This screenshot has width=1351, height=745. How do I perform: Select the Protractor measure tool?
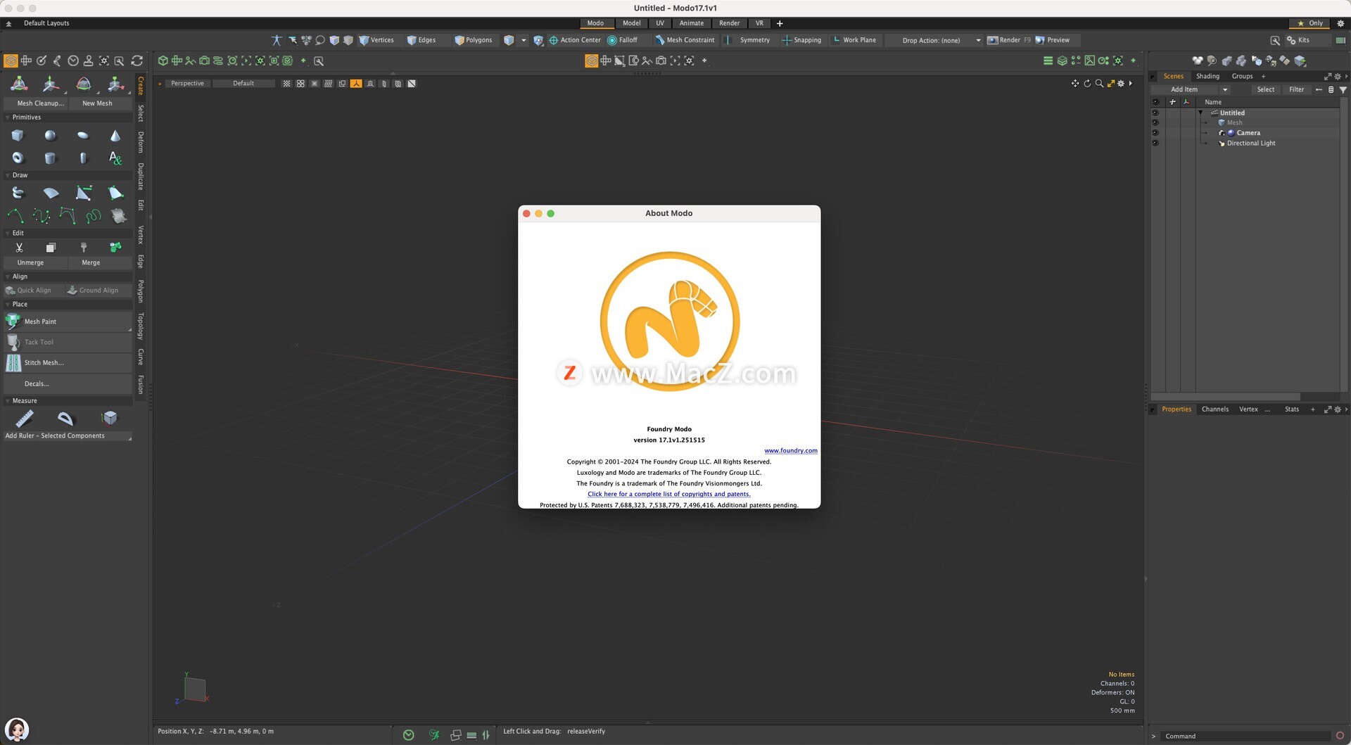[65, 419]
